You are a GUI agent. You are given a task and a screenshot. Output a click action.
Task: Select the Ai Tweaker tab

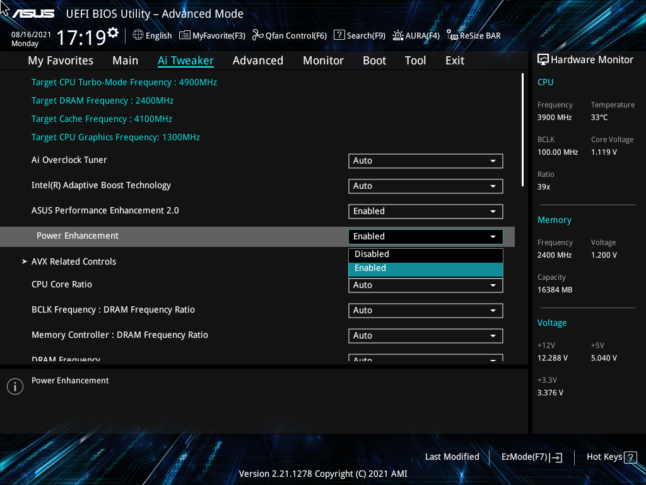pos(185,61)
